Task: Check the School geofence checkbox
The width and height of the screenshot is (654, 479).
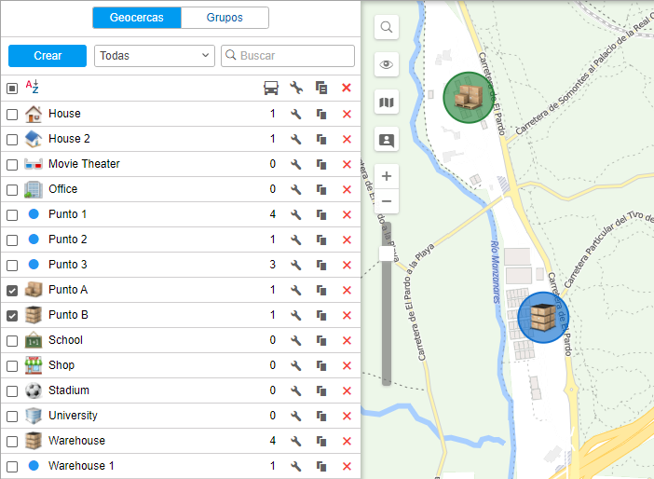Action: point(12,341)
